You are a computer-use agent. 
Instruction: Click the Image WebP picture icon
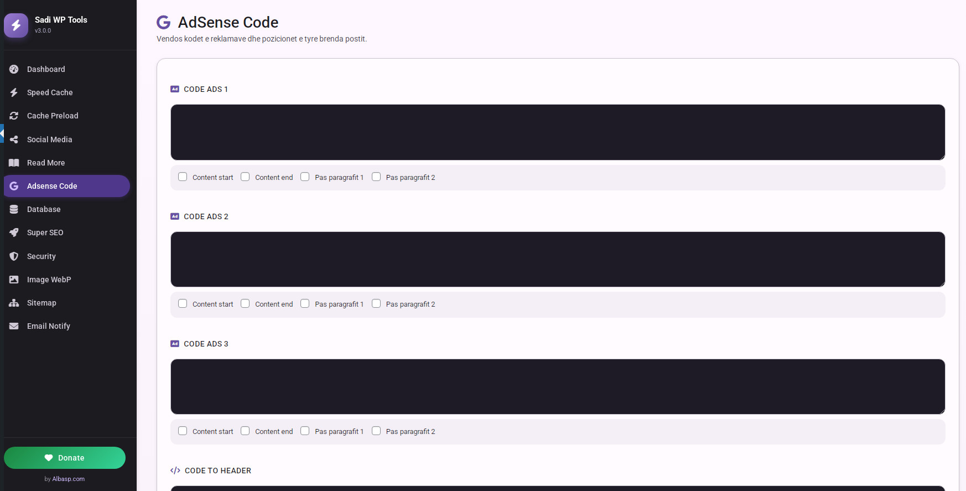(x=14, y=280)
